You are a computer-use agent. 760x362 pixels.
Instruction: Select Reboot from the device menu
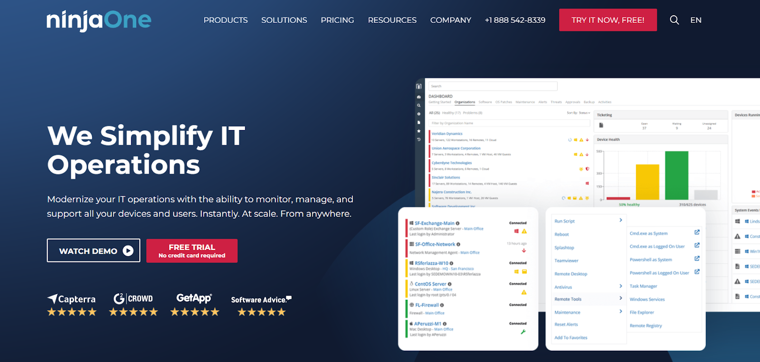click(561, 234)
